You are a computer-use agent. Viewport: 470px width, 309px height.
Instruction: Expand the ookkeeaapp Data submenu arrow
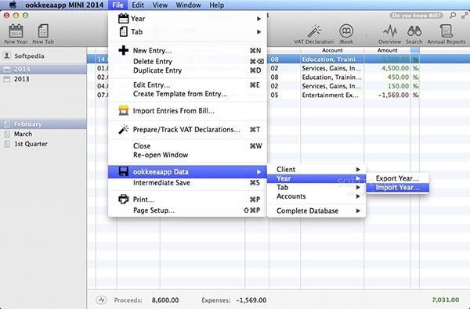point(258,172)
